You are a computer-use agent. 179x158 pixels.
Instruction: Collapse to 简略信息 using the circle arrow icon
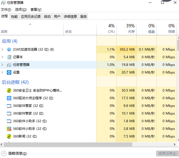coord(4,154)
